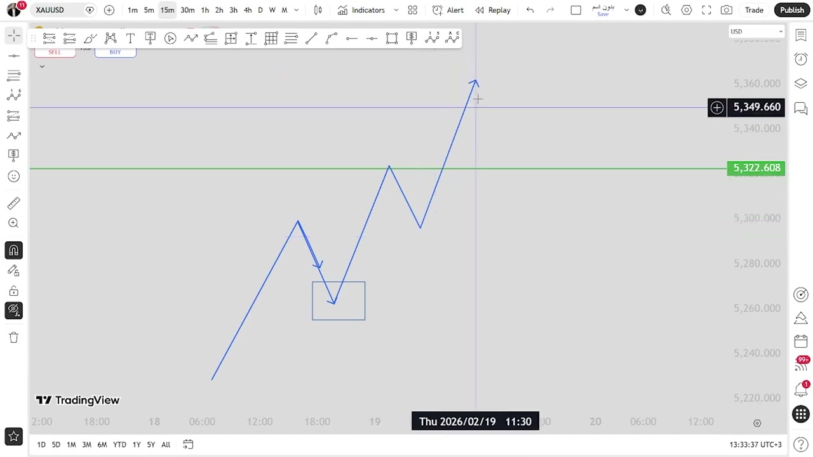Open the object tree layers panel

tap(800, 84)
